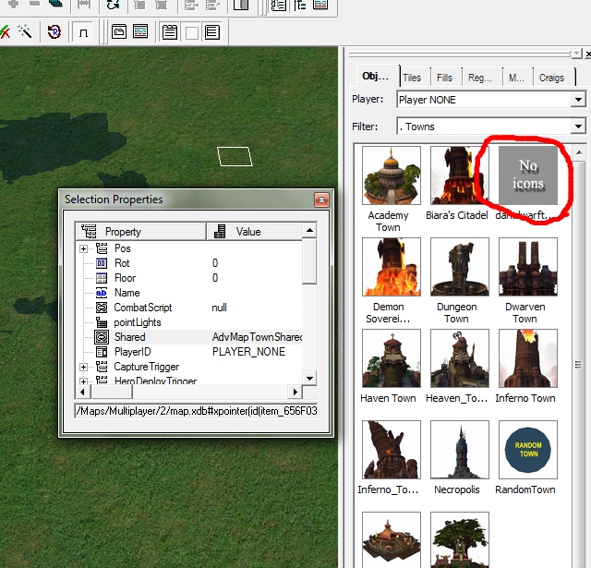The image size is (591, 568).
Task: Expand the Pos property node
Action: [83, 248]
